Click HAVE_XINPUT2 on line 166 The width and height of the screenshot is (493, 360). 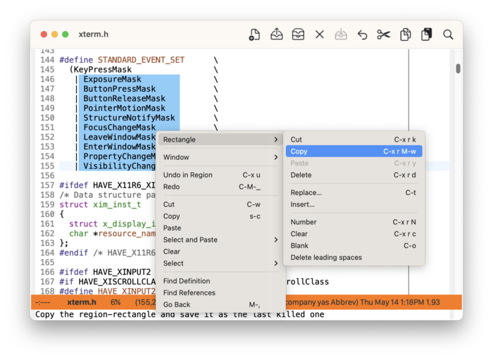point(122,272)
